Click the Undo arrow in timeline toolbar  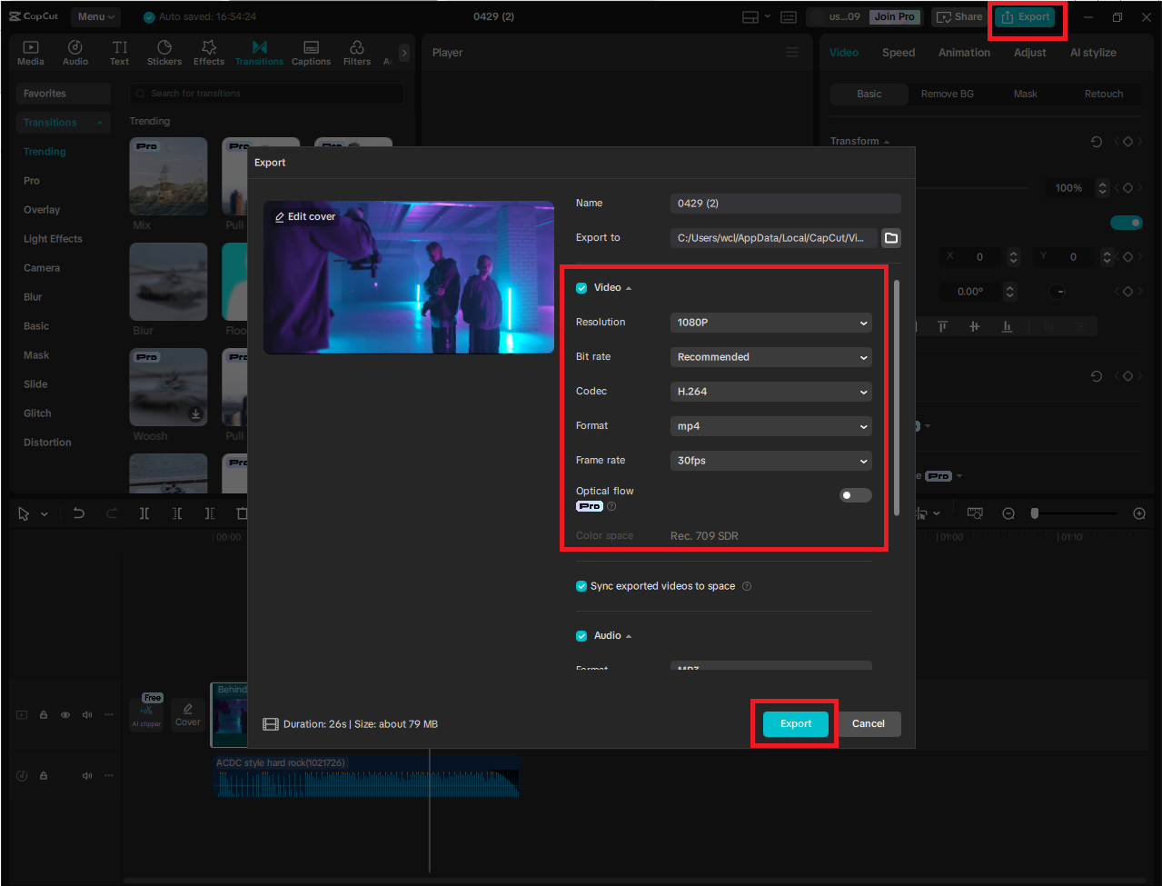pyautogui.click(x=79, y=513)
